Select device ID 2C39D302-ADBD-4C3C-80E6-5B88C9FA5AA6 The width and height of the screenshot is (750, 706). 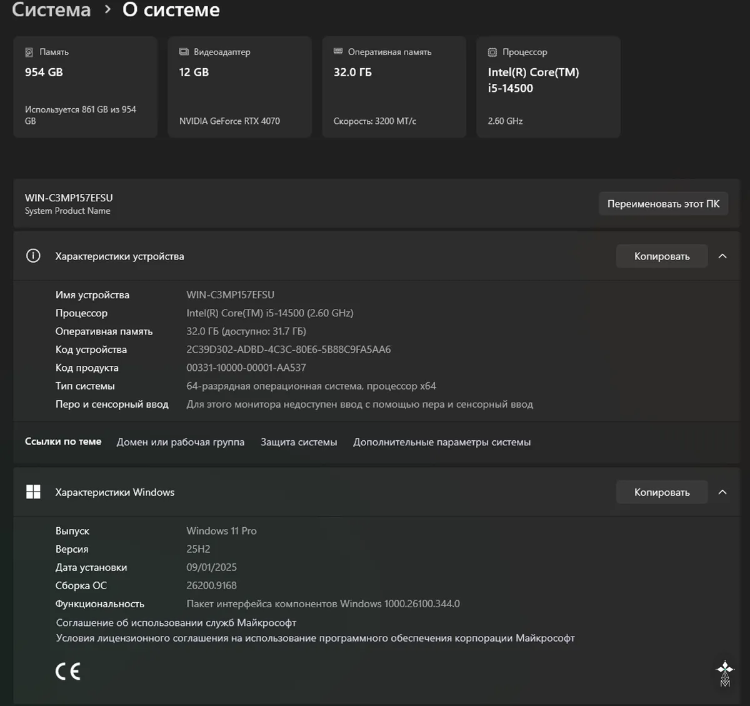[x=289, y=350]
